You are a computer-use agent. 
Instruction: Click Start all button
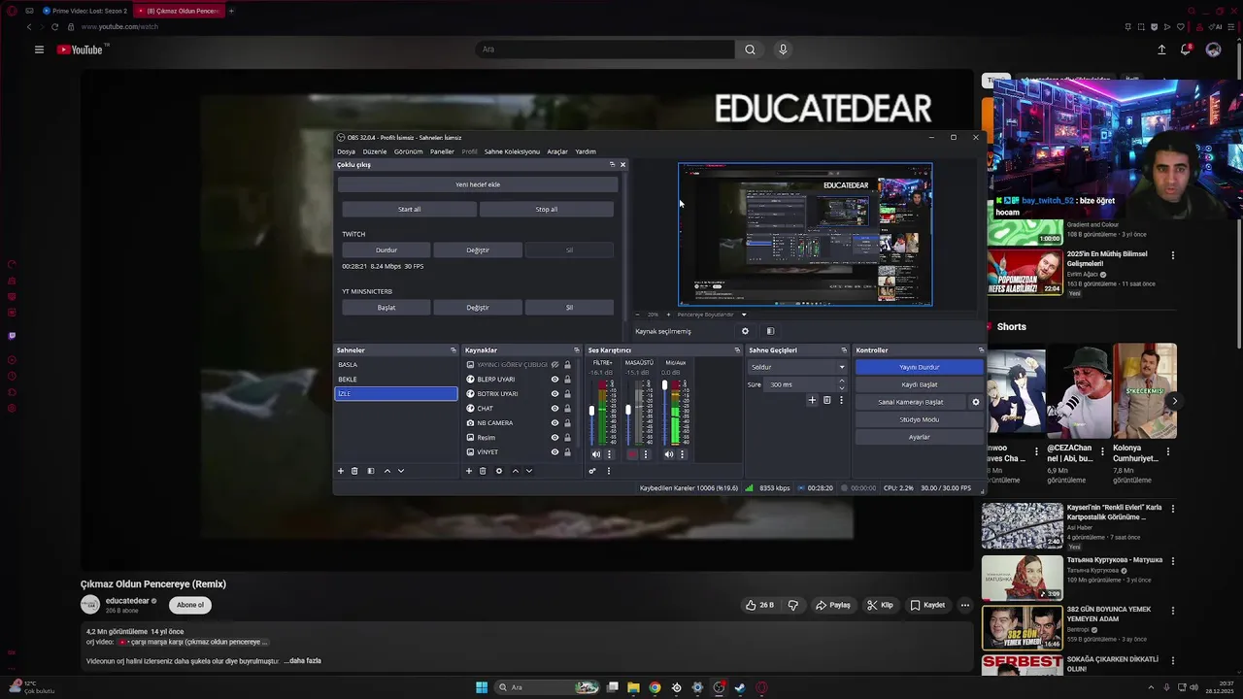410,209
